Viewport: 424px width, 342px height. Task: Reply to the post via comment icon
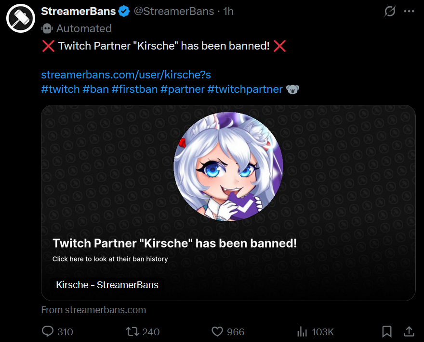click(48, 331)
